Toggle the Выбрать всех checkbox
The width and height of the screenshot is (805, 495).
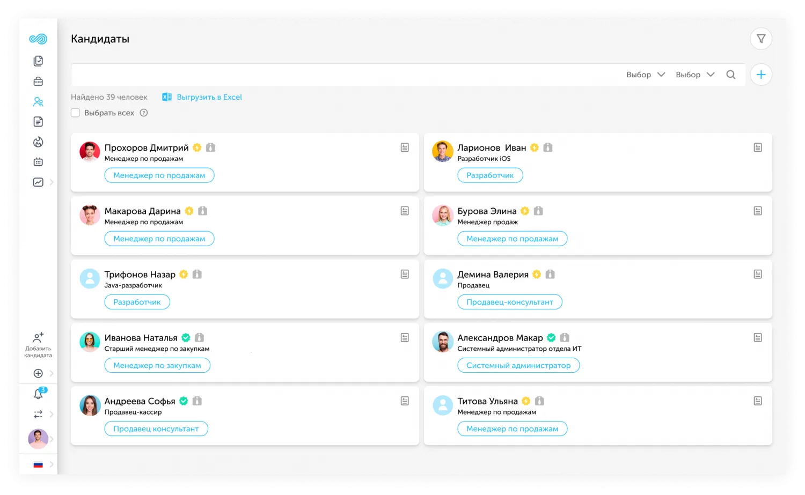76,113
